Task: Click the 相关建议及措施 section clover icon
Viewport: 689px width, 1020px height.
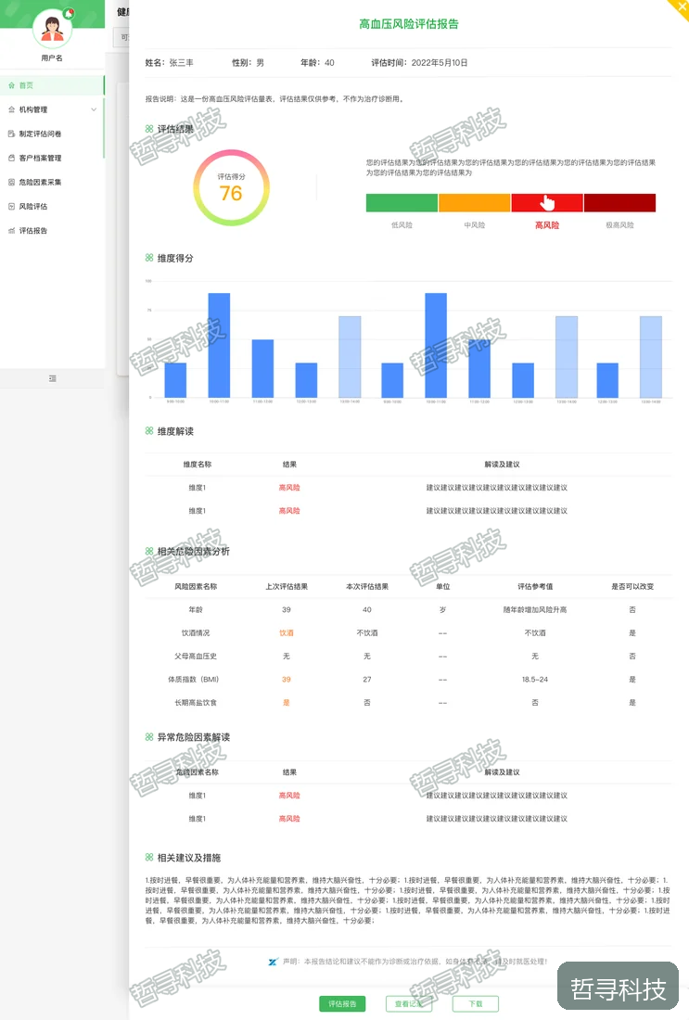Action: (149, 858)
